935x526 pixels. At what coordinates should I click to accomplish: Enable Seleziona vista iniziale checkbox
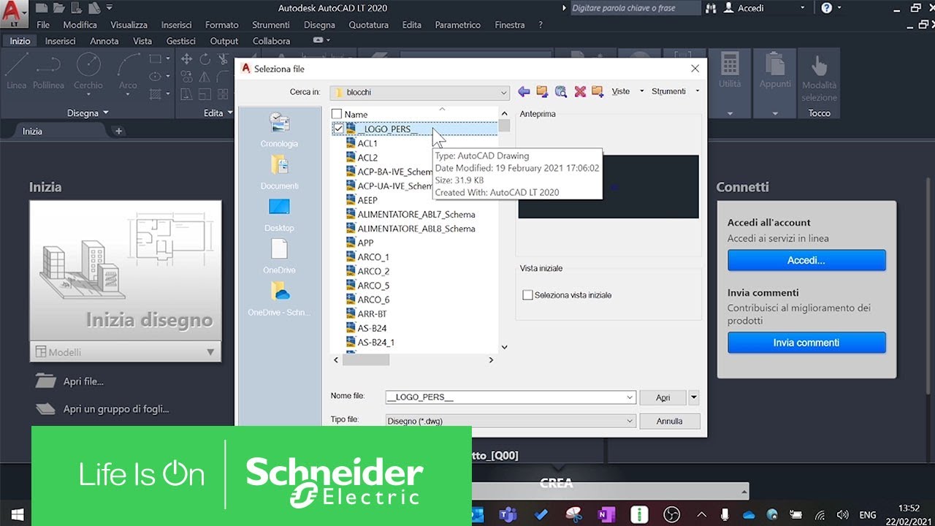tap(527, 295)
